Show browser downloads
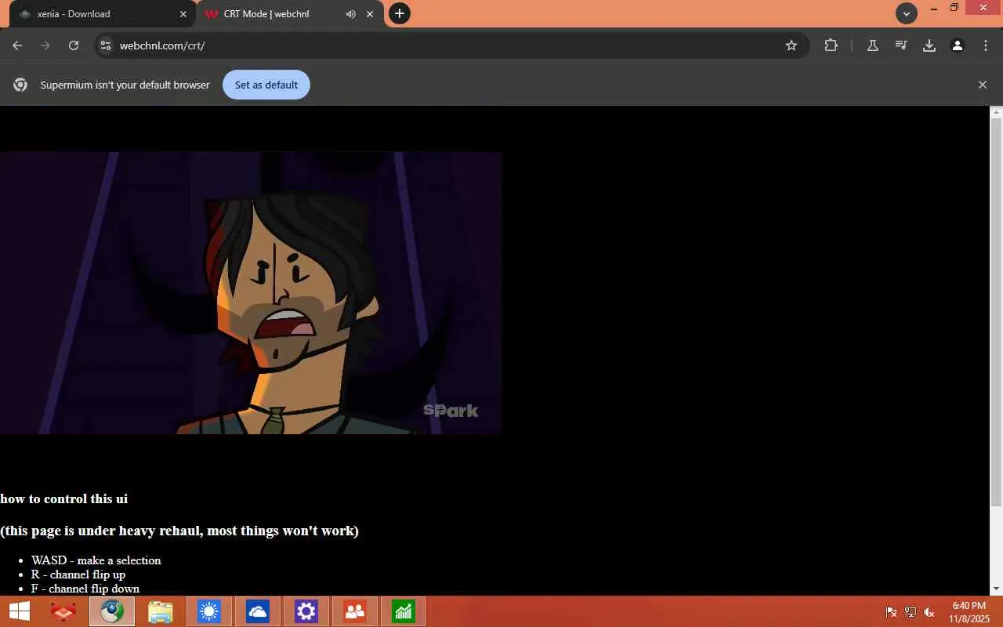Screen dimensions: 1003x627 pos(929,45)
